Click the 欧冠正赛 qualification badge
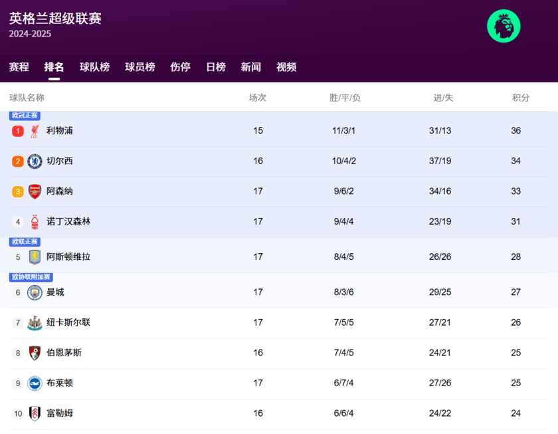The image size is (558, 434). (x=25, y=116)
